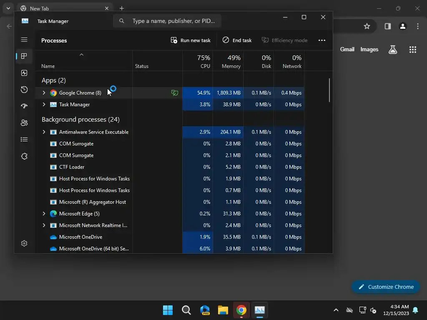
Task: Open the Windows Start menu
Action: [x=168, y=310]
